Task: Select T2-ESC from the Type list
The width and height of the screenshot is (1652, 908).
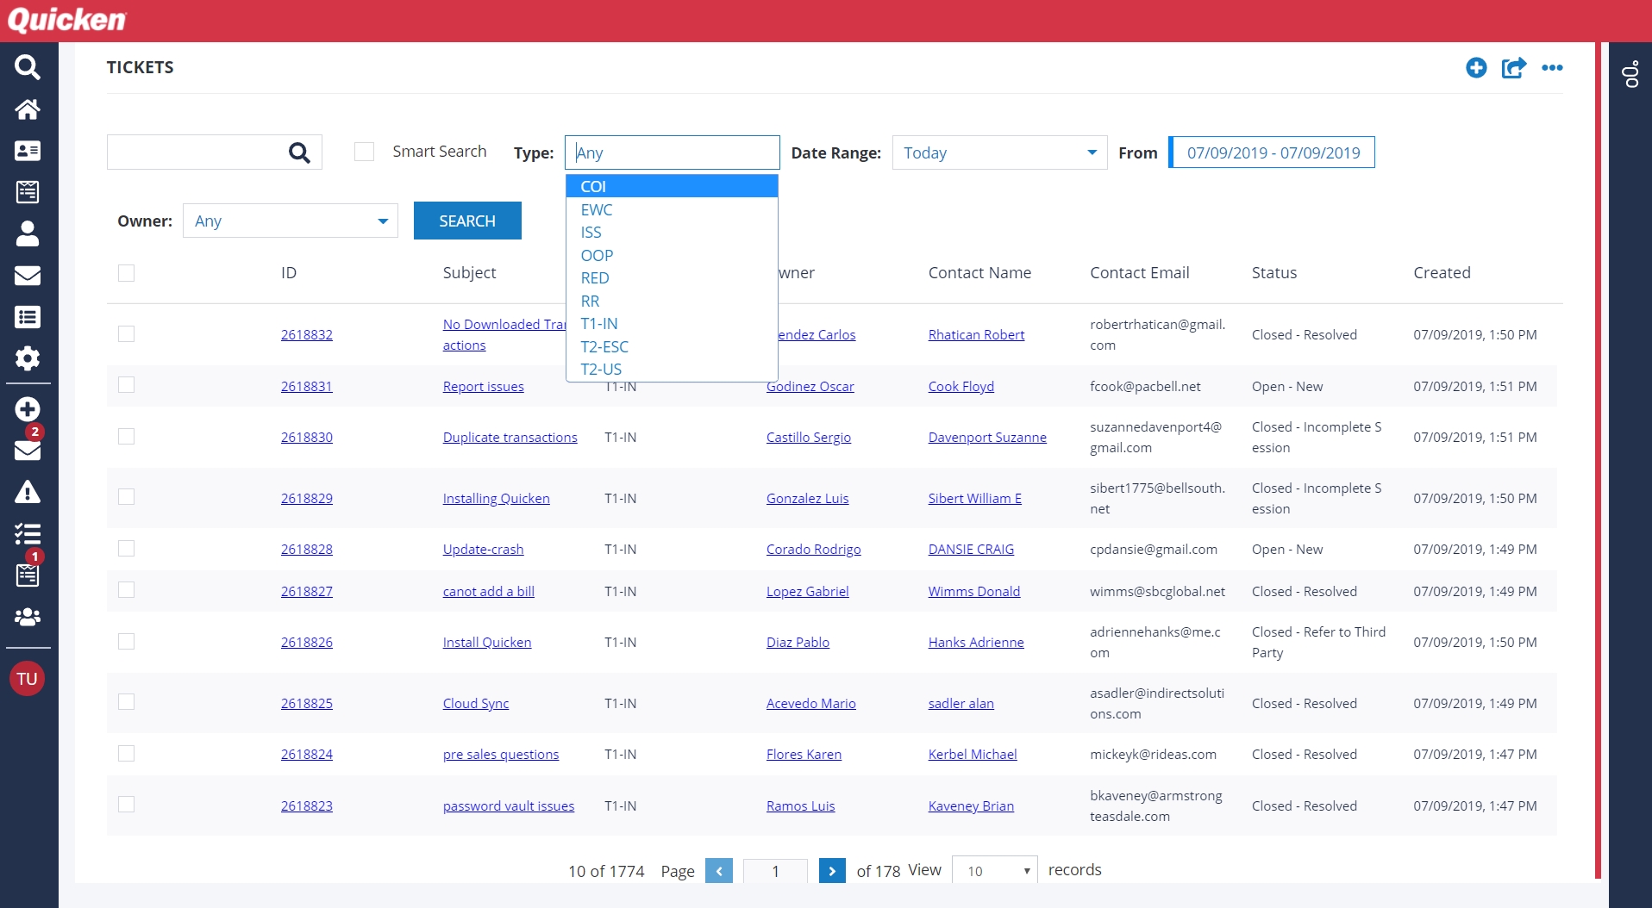Action: (x=604, y=347)
